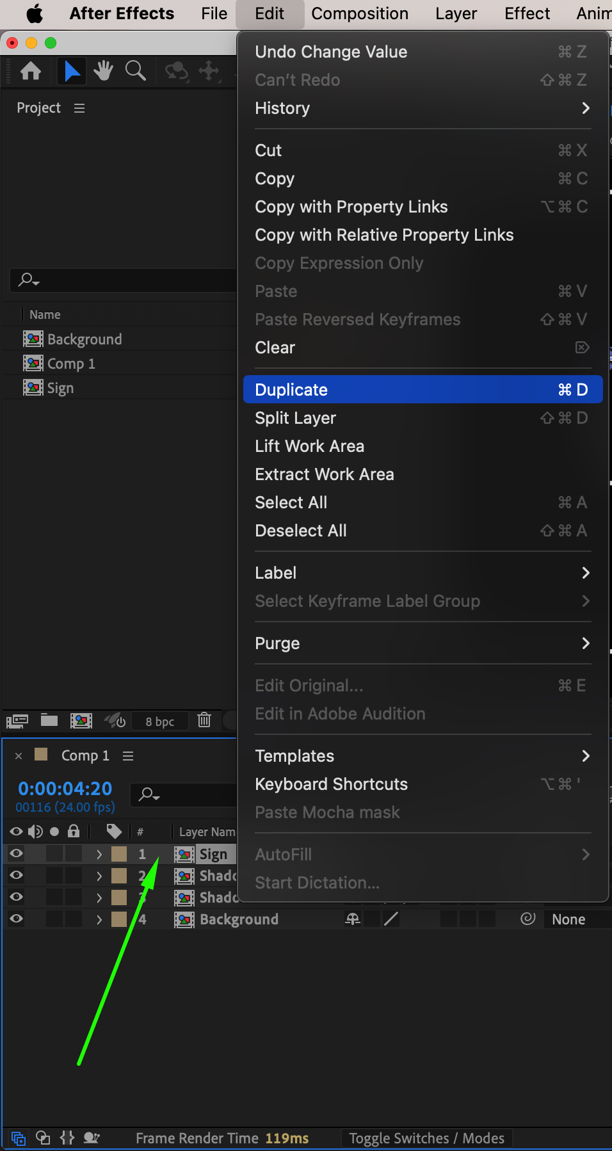
Task: Choose Keyboard Shortcuts menu item
Action: click(x=423, y=784)
